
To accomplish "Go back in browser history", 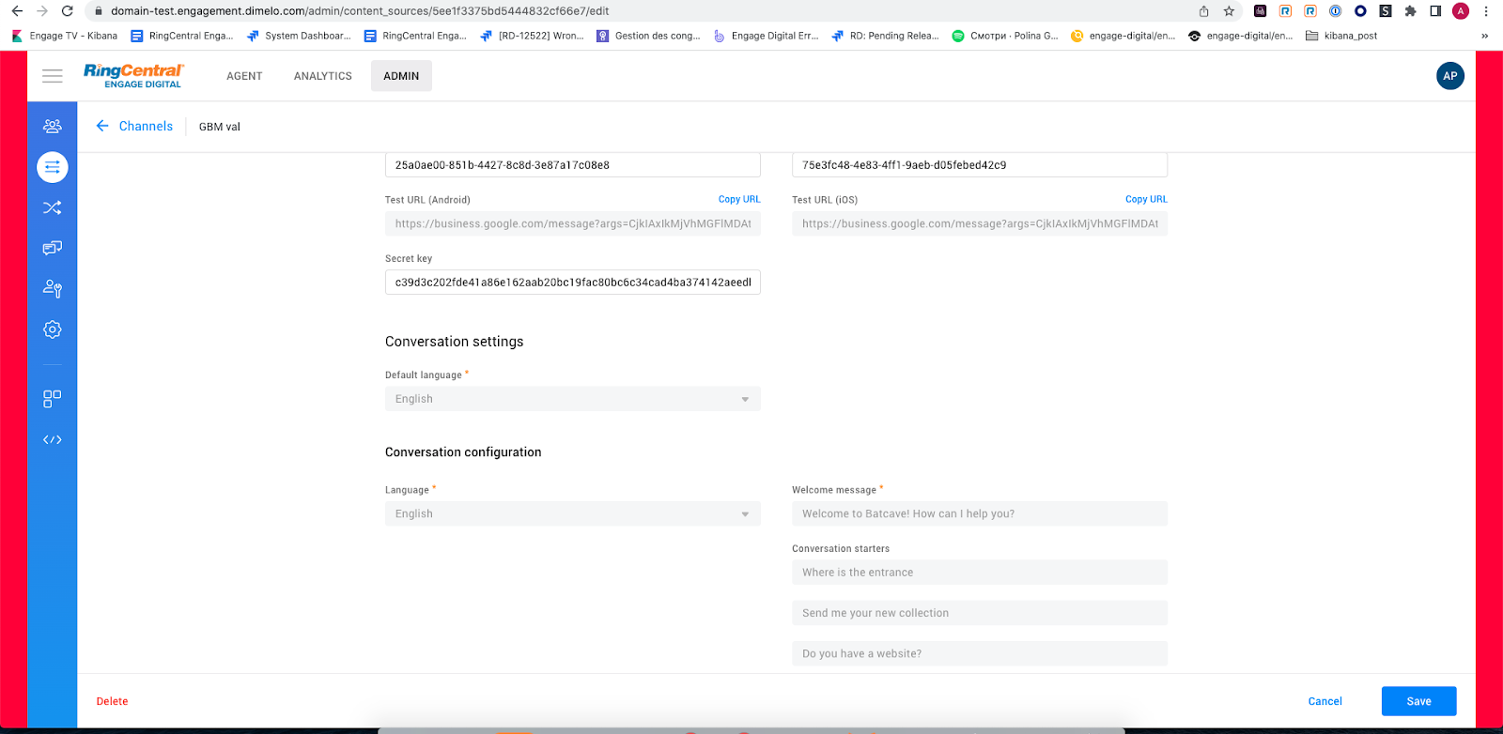I will click(17, 11).
